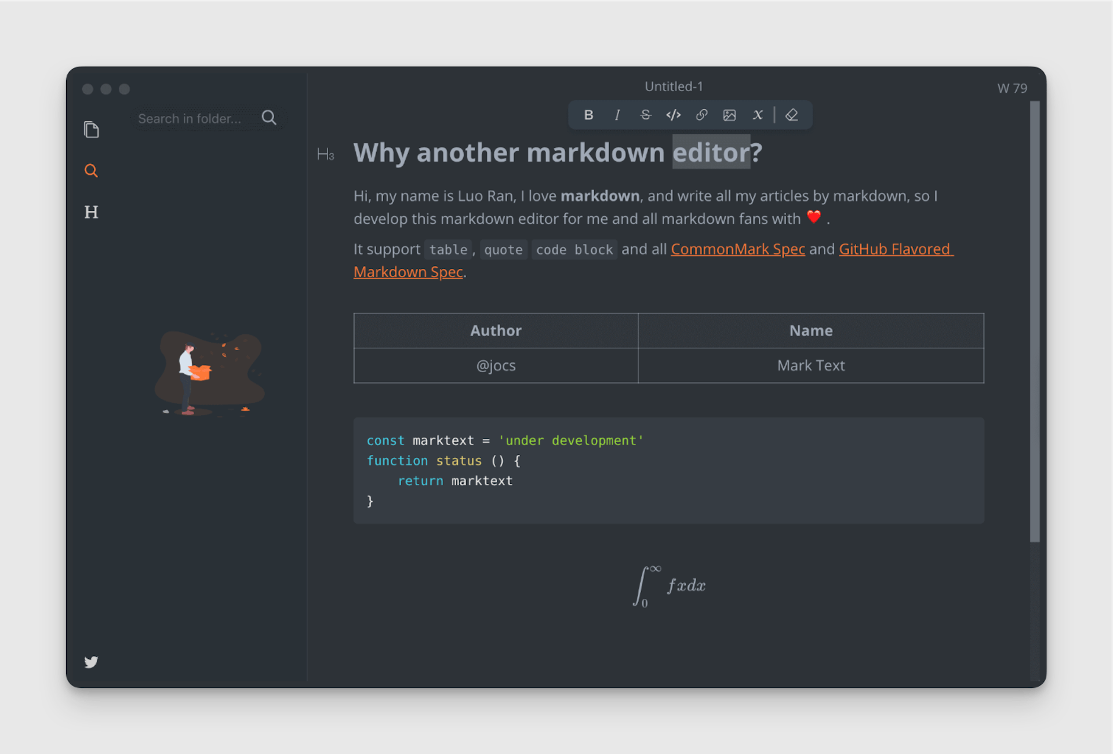1113x754 pixels.
Task: Select the Untitled-1 document title
Action: pos(673,86)
